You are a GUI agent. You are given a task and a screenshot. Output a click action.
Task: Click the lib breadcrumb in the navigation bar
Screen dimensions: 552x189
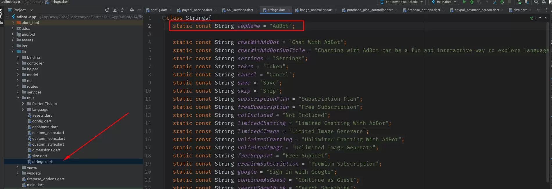click(26, 2)
